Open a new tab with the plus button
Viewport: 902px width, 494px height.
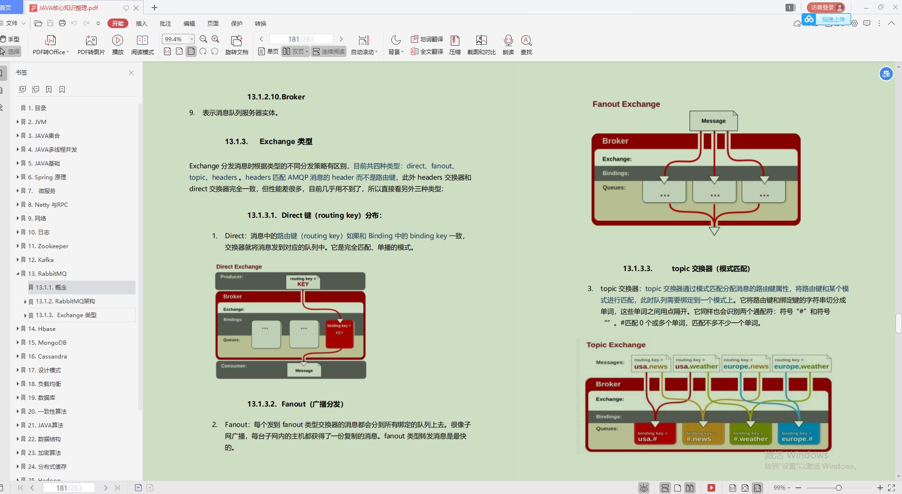pyautogui.click(x=155, y=8)
